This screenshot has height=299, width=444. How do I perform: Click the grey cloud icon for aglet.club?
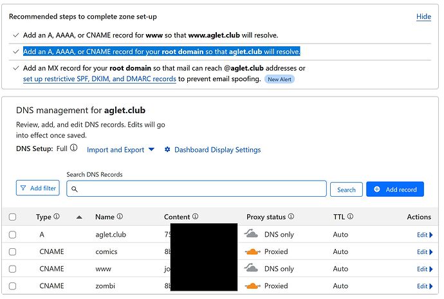click(251, 233)
